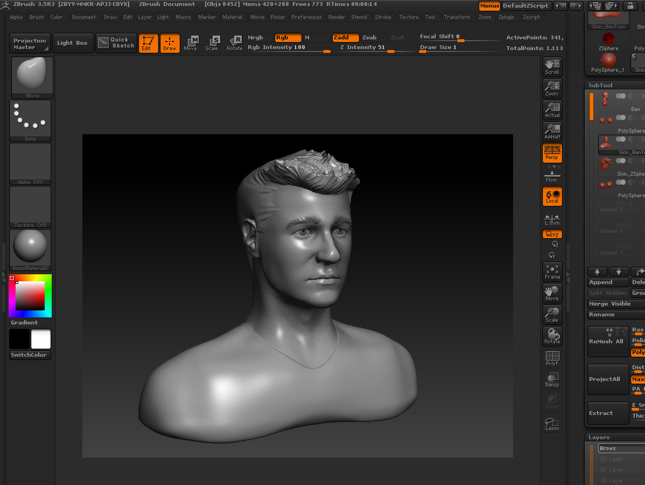This screenshot has width=645, height=485.
Task: Select Move mode in top shelf
Action: pos(191,43)
